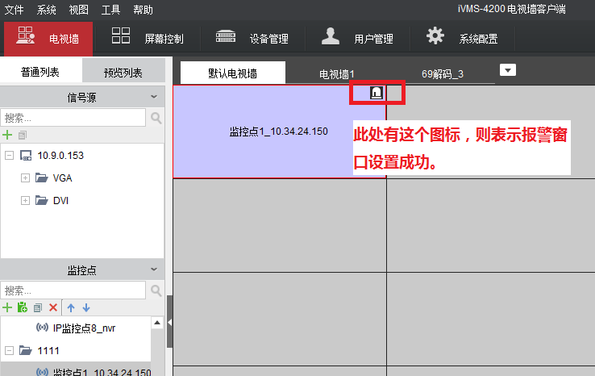Click green add icon under 信号源
This screenshot has width=595, height=376.
pyautogui.click(x=8, y=135)
